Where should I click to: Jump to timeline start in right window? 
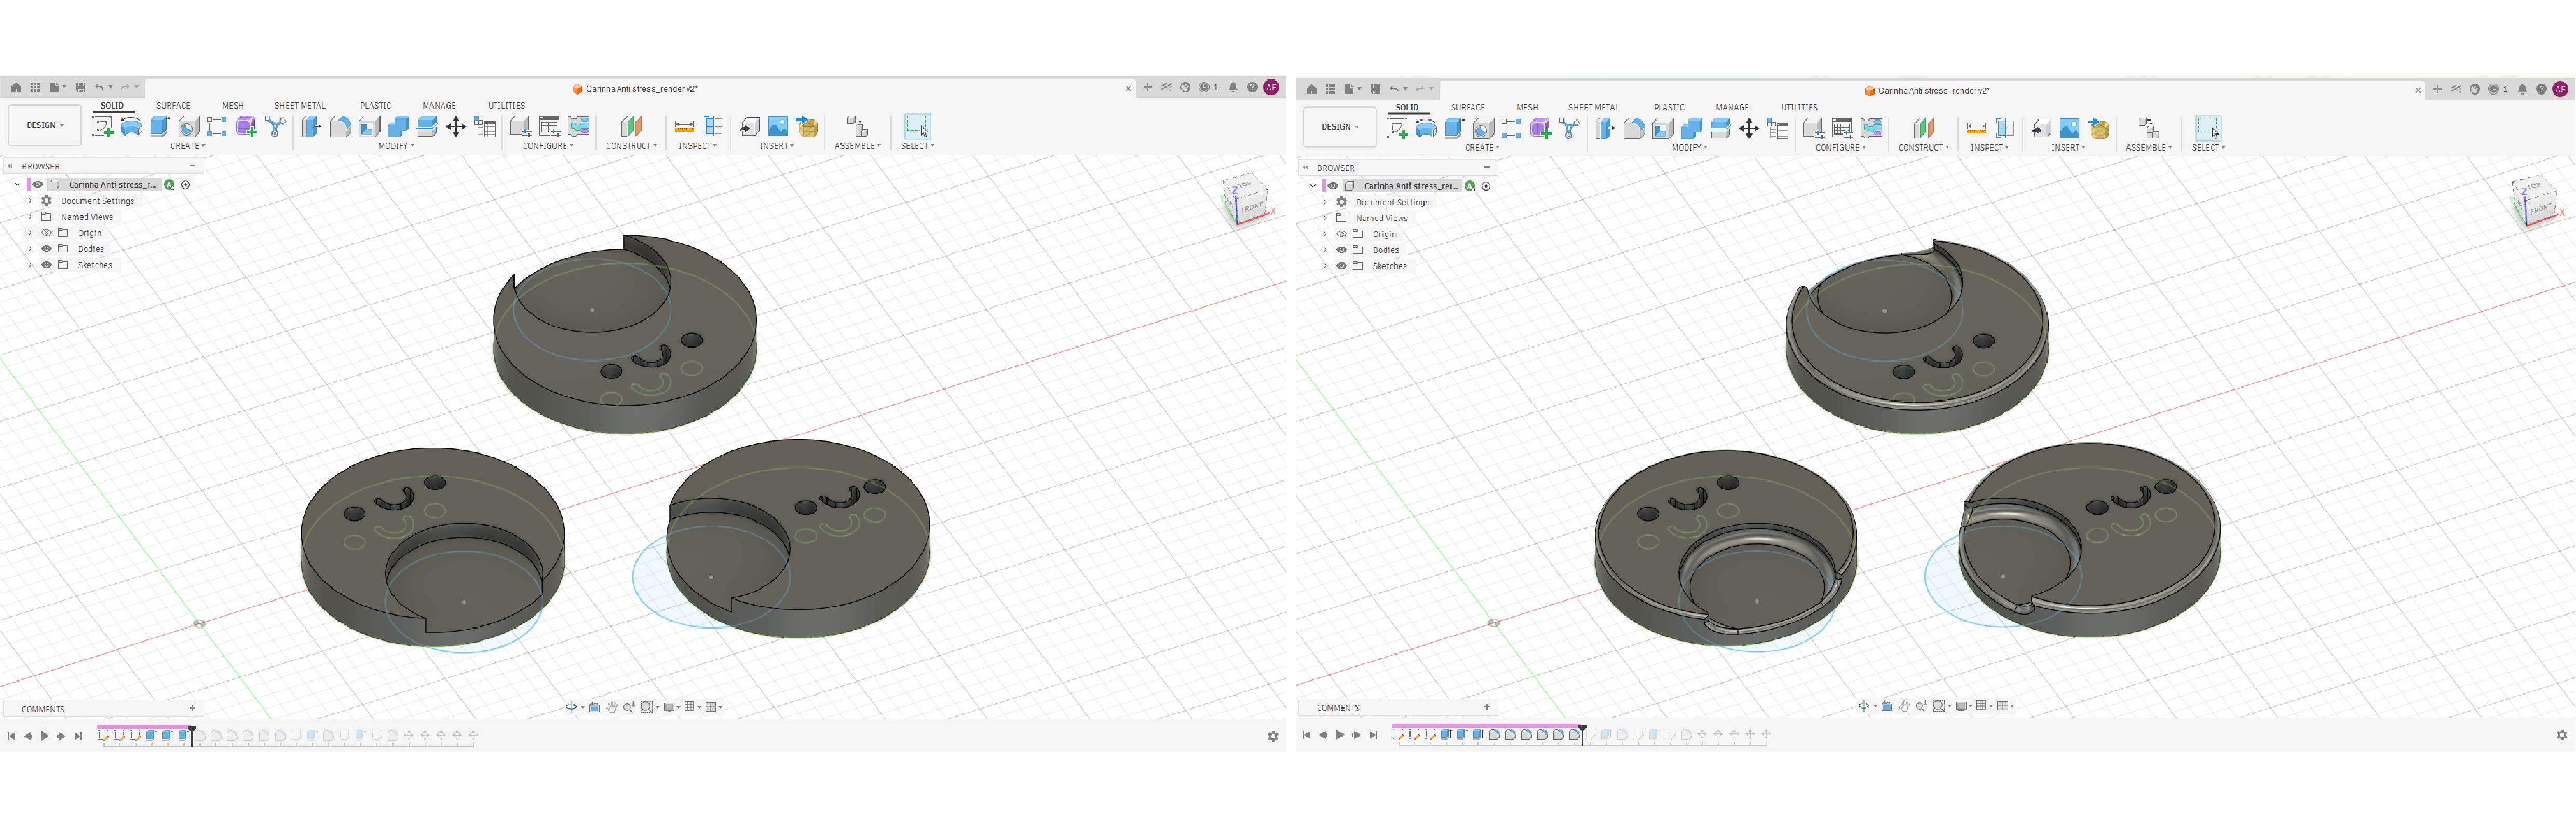pos(1306,735)
